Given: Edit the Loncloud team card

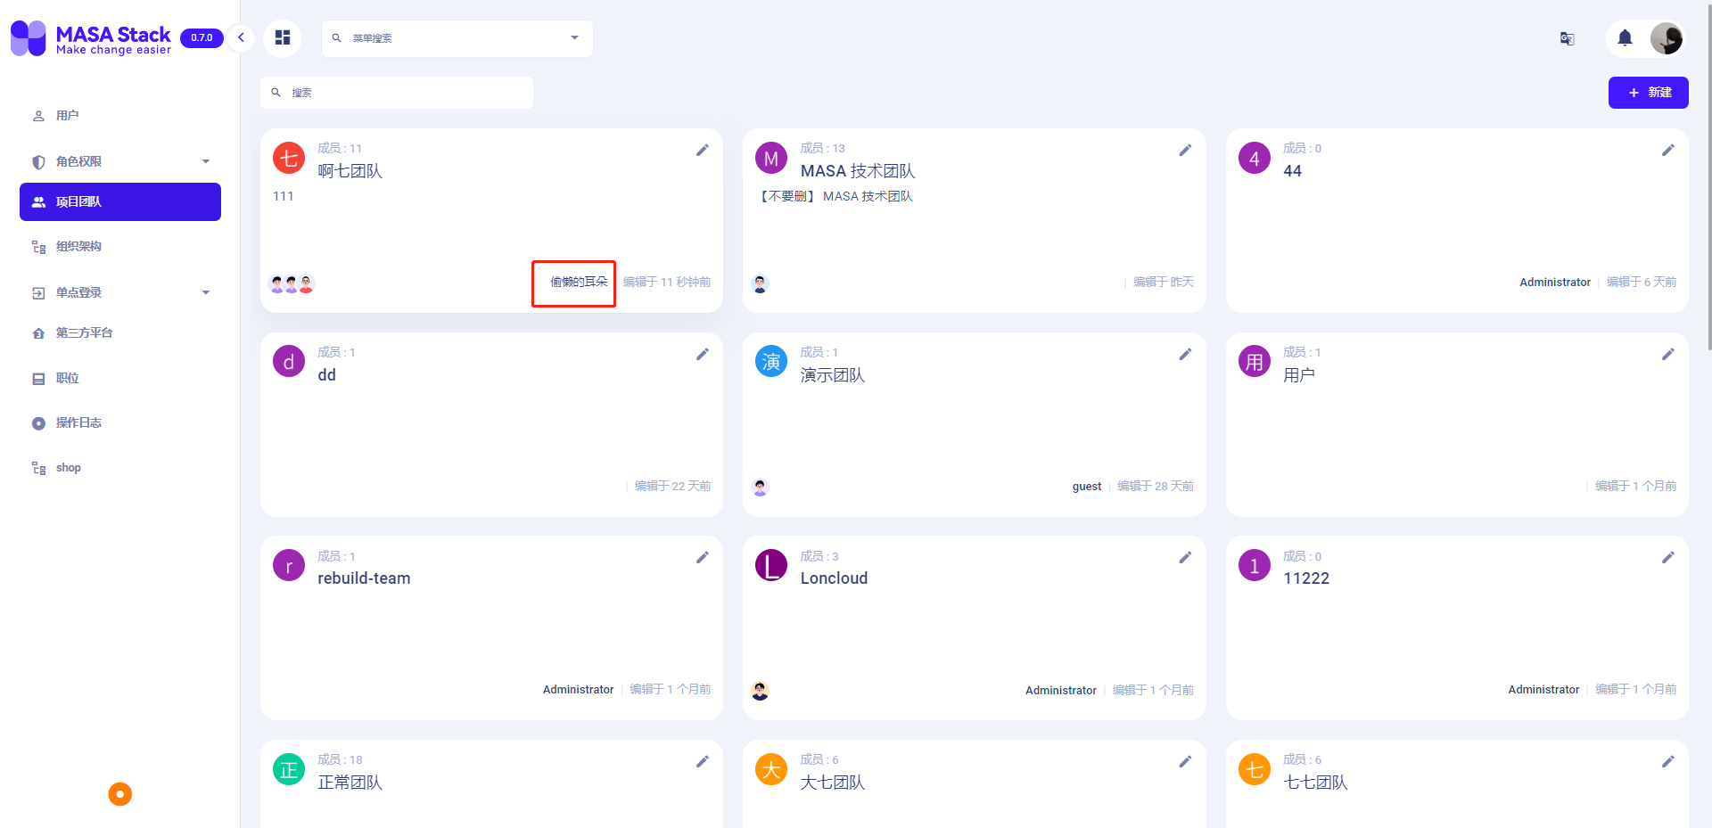Looking at the screenshot, I should [x=1185, y=557].
